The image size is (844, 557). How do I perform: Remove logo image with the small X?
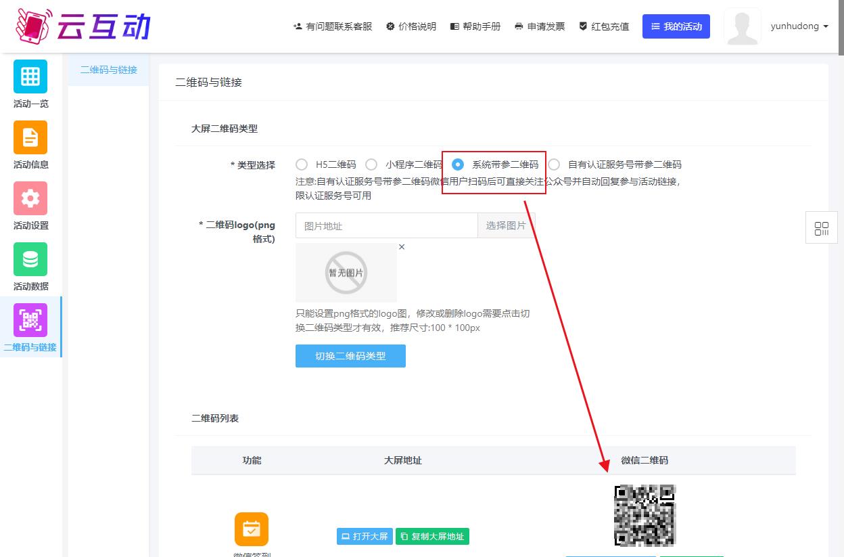tap(402, 247)
